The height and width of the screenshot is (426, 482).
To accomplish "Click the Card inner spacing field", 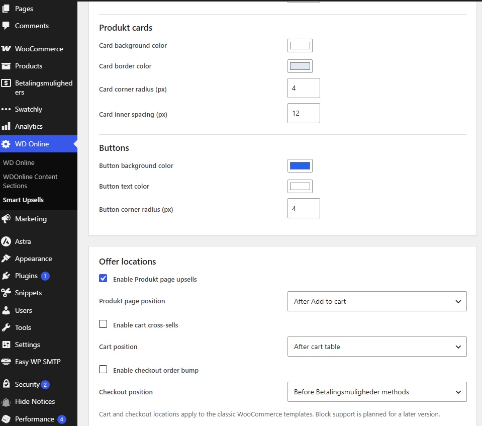I will 304,113.
